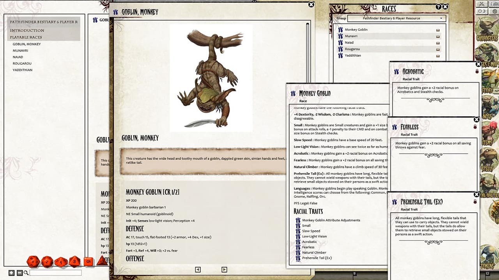This screenshot has width=499, height=280.
Task: Click the help question mark on Races window
Action: tap(438, 6)
